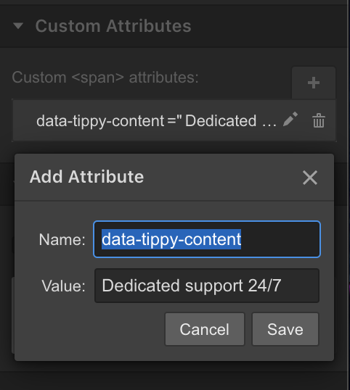This screenshot has height=390, width=350.
Task: Click highlighted data-tippy-content text in Name field
Action: pos(171,239)
